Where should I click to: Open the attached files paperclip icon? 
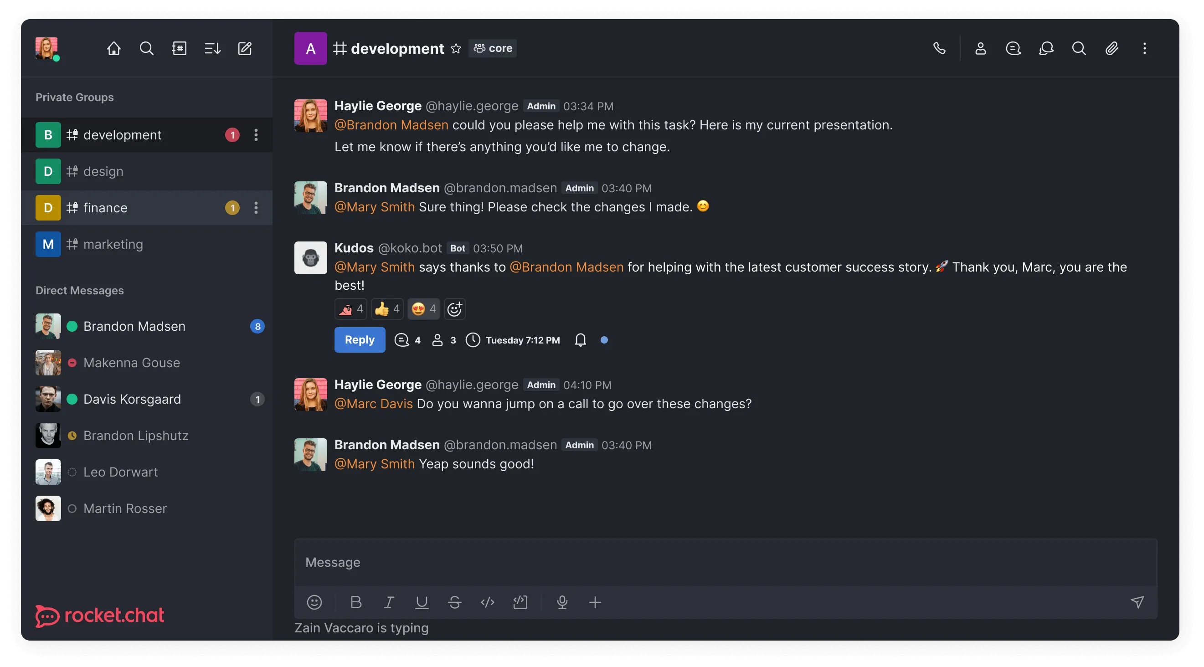coord(1111,49)
